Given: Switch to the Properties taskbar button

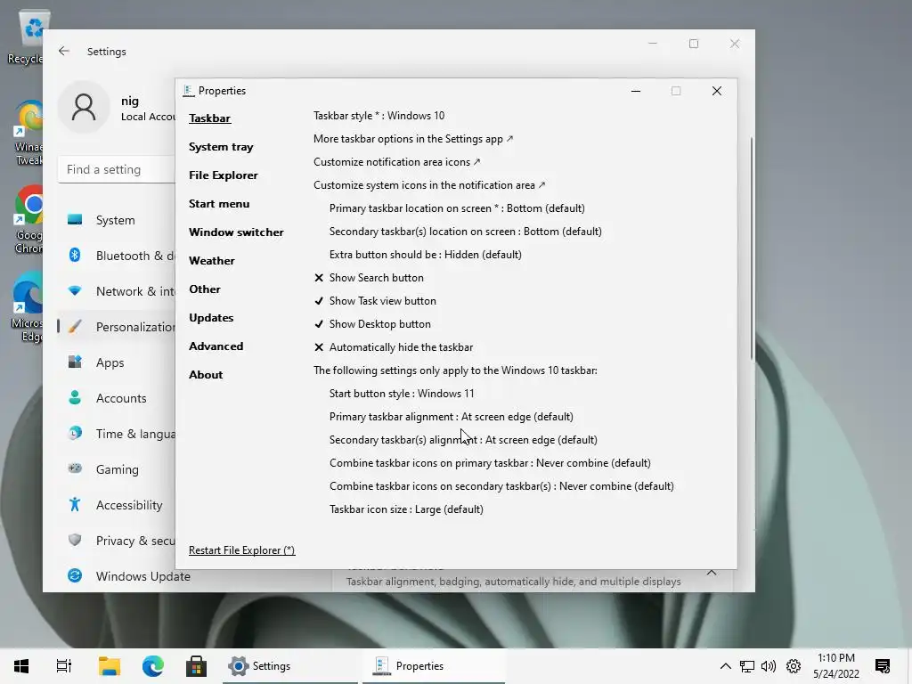Looking at the screenshot, I should [434, 666].
